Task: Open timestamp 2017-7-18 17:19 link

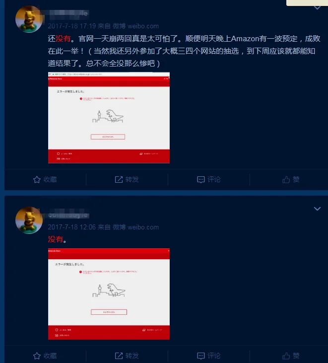Action: pyautogui.click(x=72, y=26)
